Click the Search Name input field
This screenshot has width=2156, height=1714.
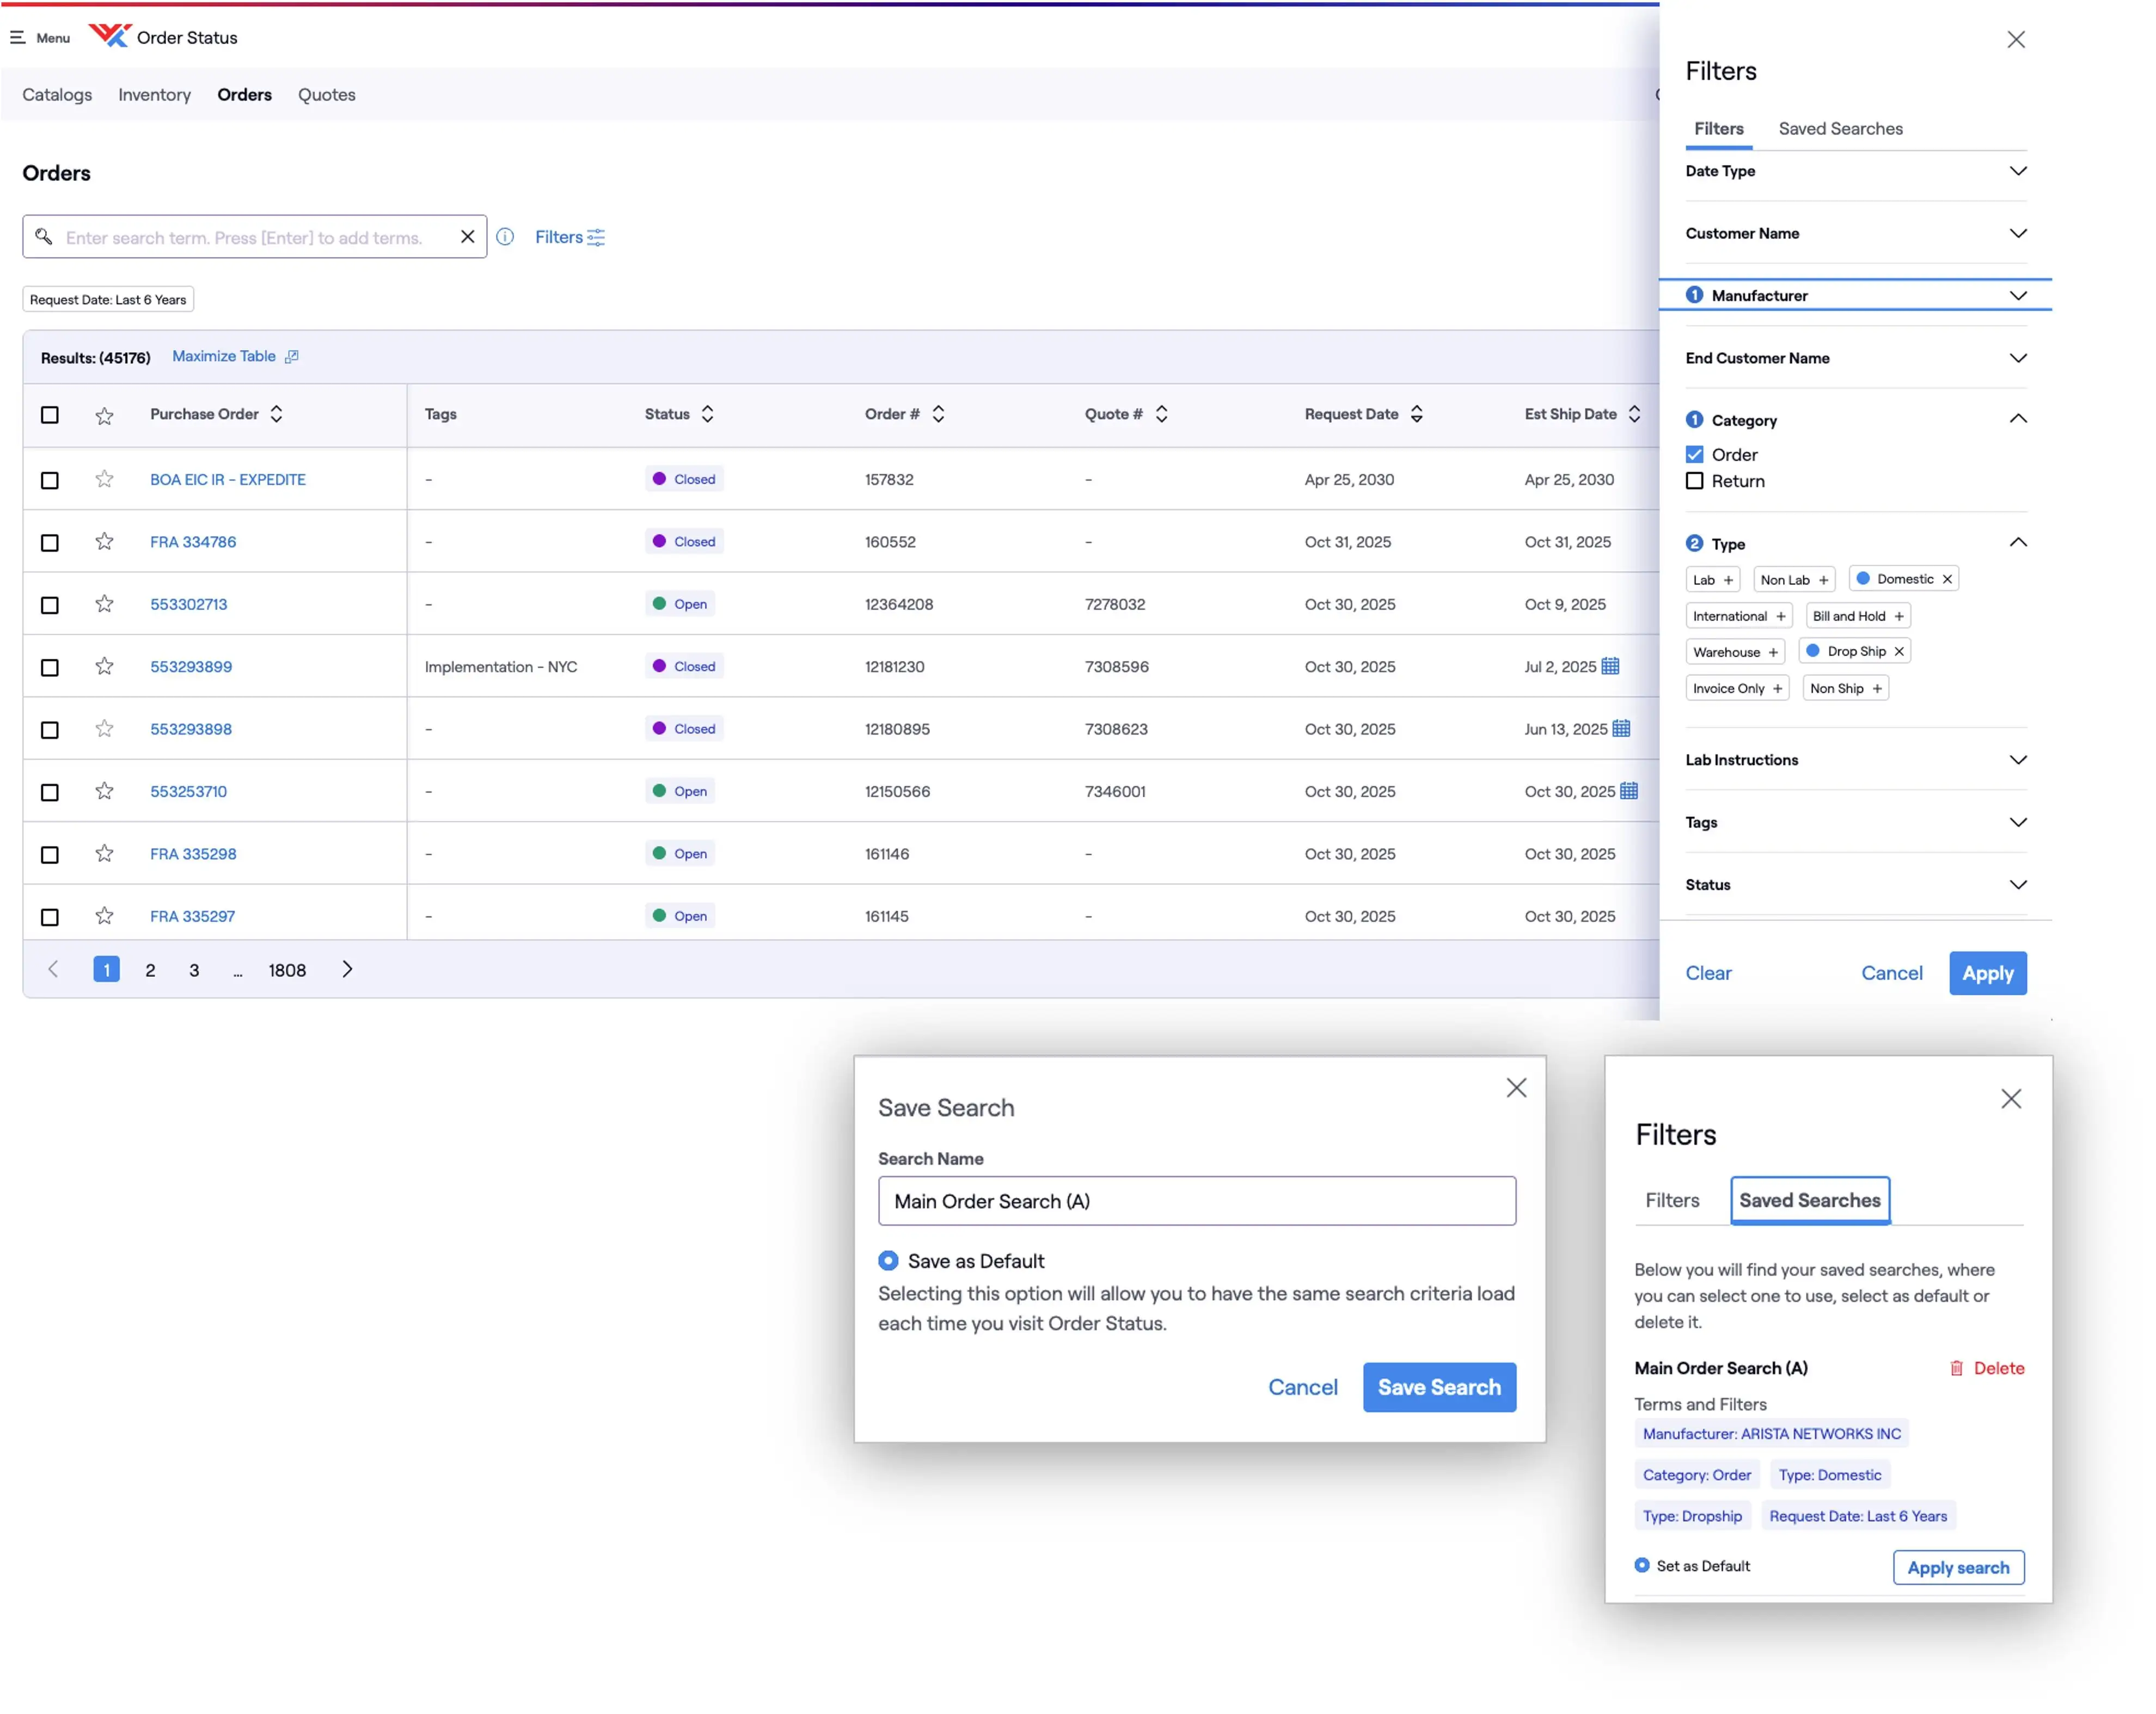tap(1196, 1200)
